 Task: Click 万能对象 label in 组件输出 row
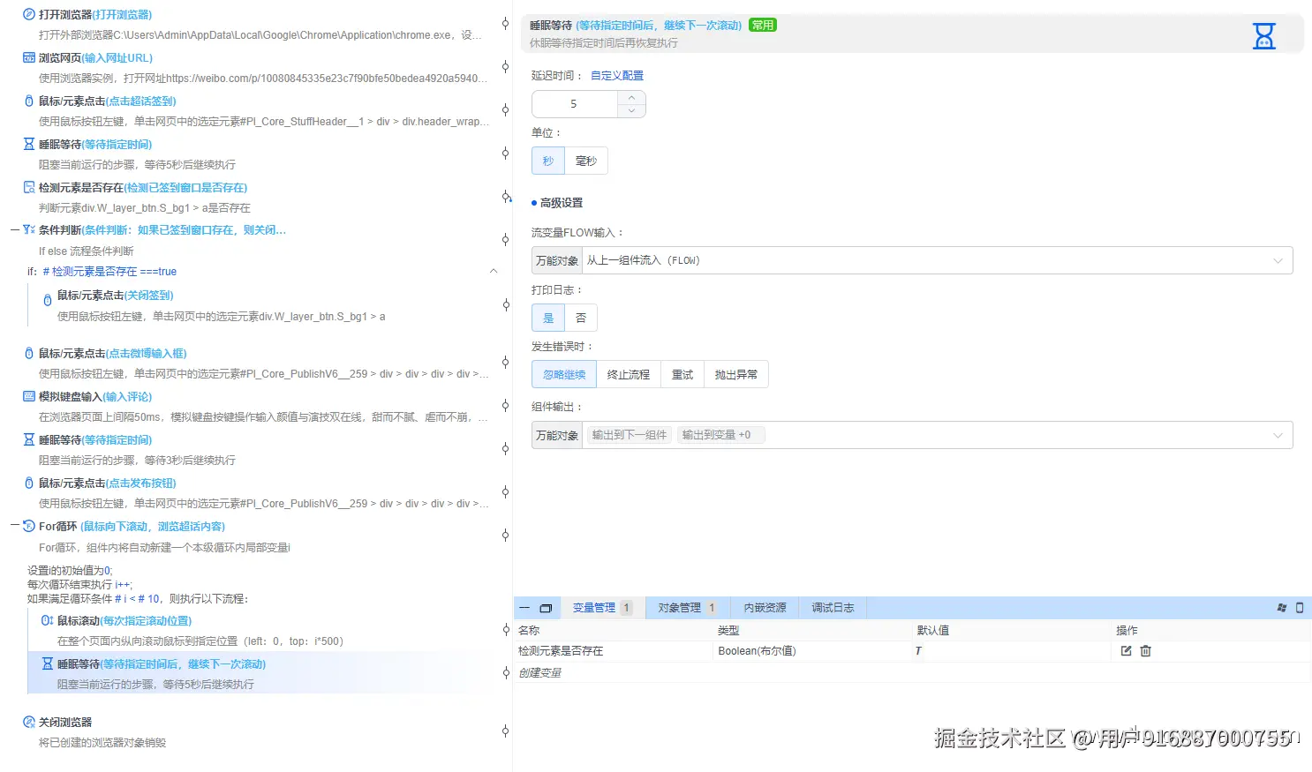[x=557, y=435]
